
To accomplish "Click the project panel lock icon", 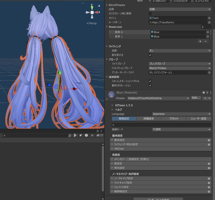I will 98,131.
